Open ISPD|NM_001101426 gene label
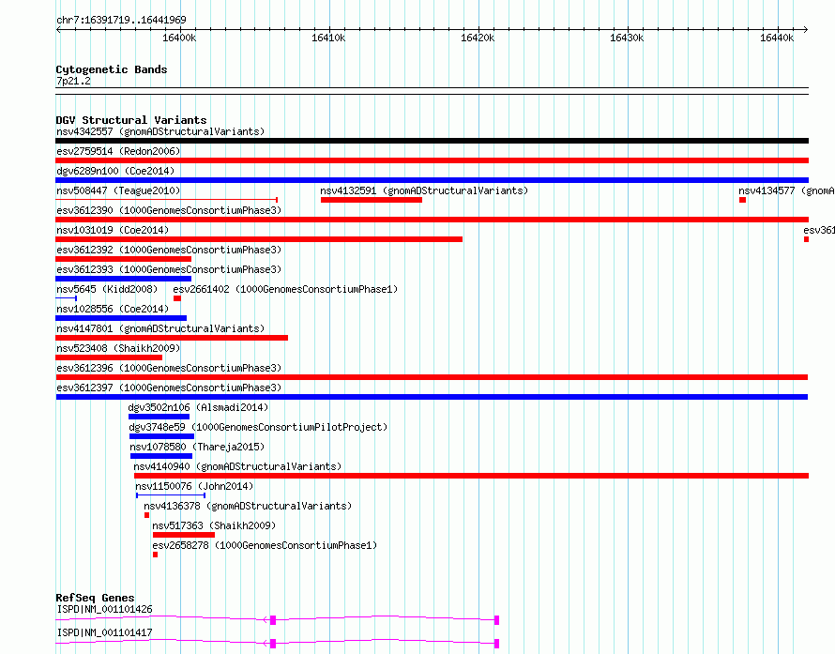Viewport: 835px width, 654px height. pos(104,609)
